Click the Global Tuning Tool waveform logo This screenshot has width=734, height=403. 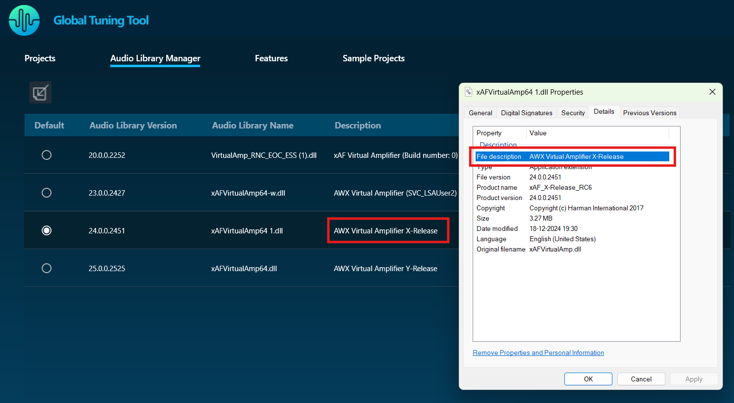[24, 21]
